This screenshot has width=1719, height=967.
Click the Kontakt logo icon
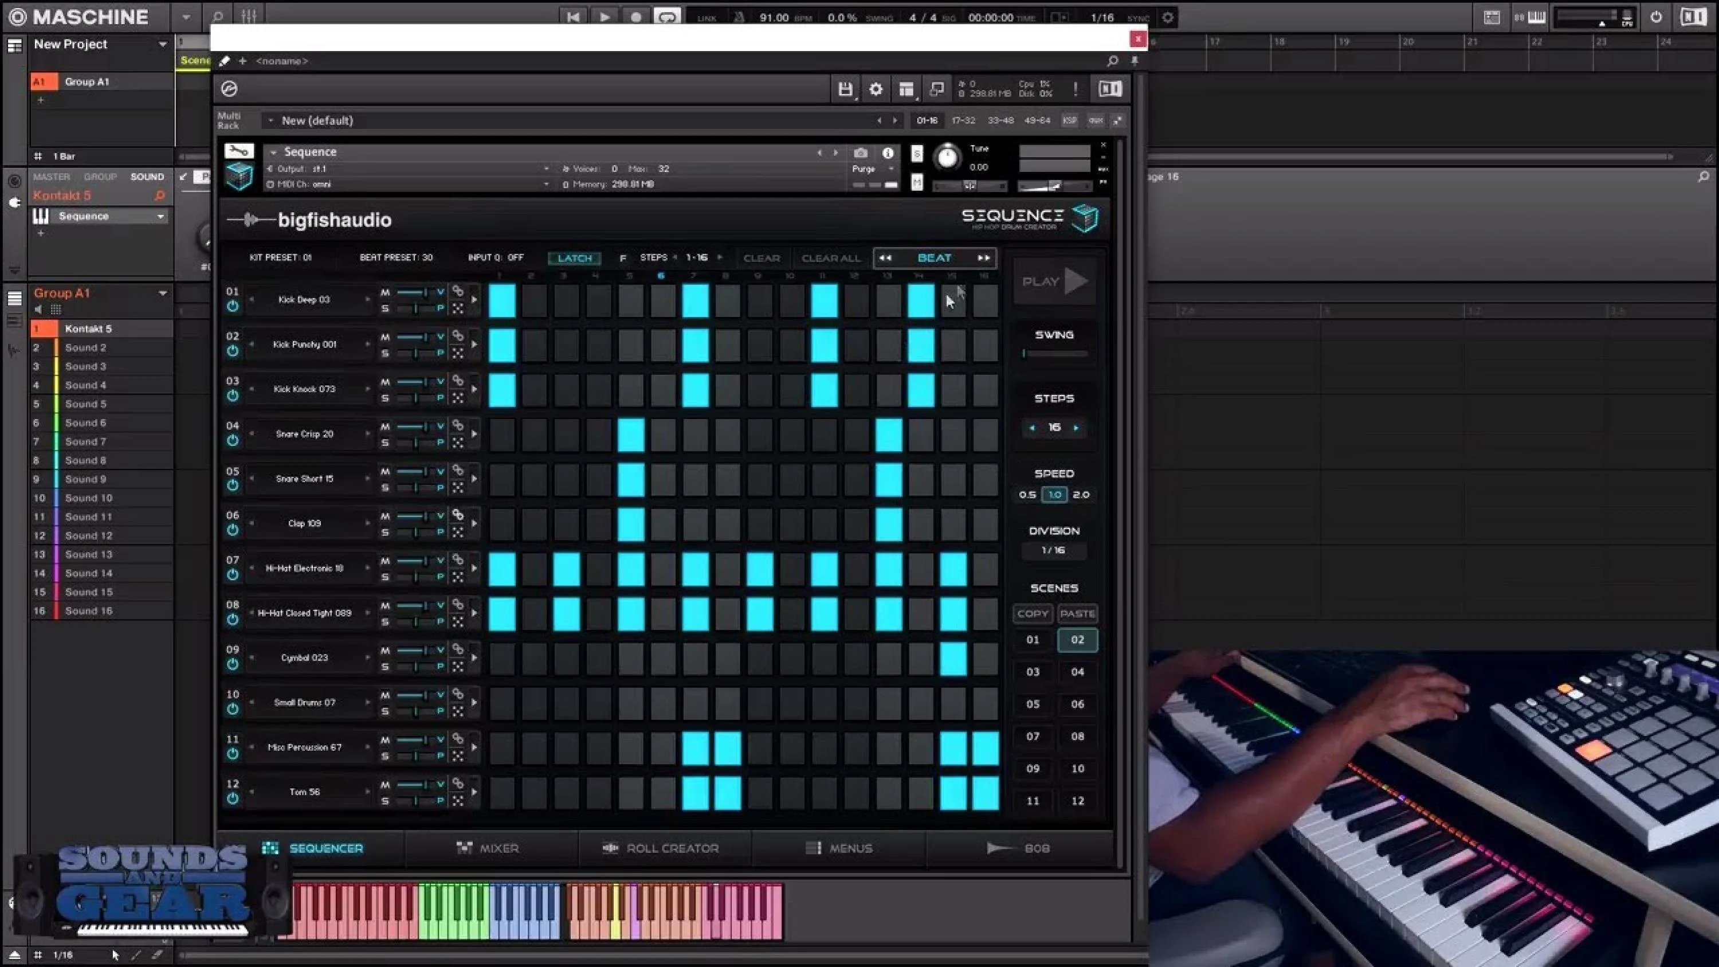(229, 89)
